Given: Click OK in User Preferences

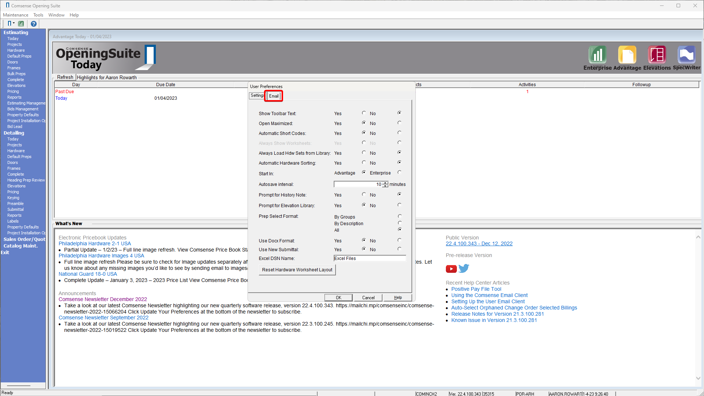Looking at the screenshot, I should pyautogui.click(x=338, y=298).
